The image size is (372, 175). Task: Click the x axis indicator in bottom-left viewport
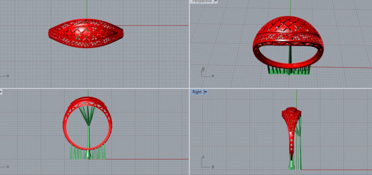coord(6,167)
